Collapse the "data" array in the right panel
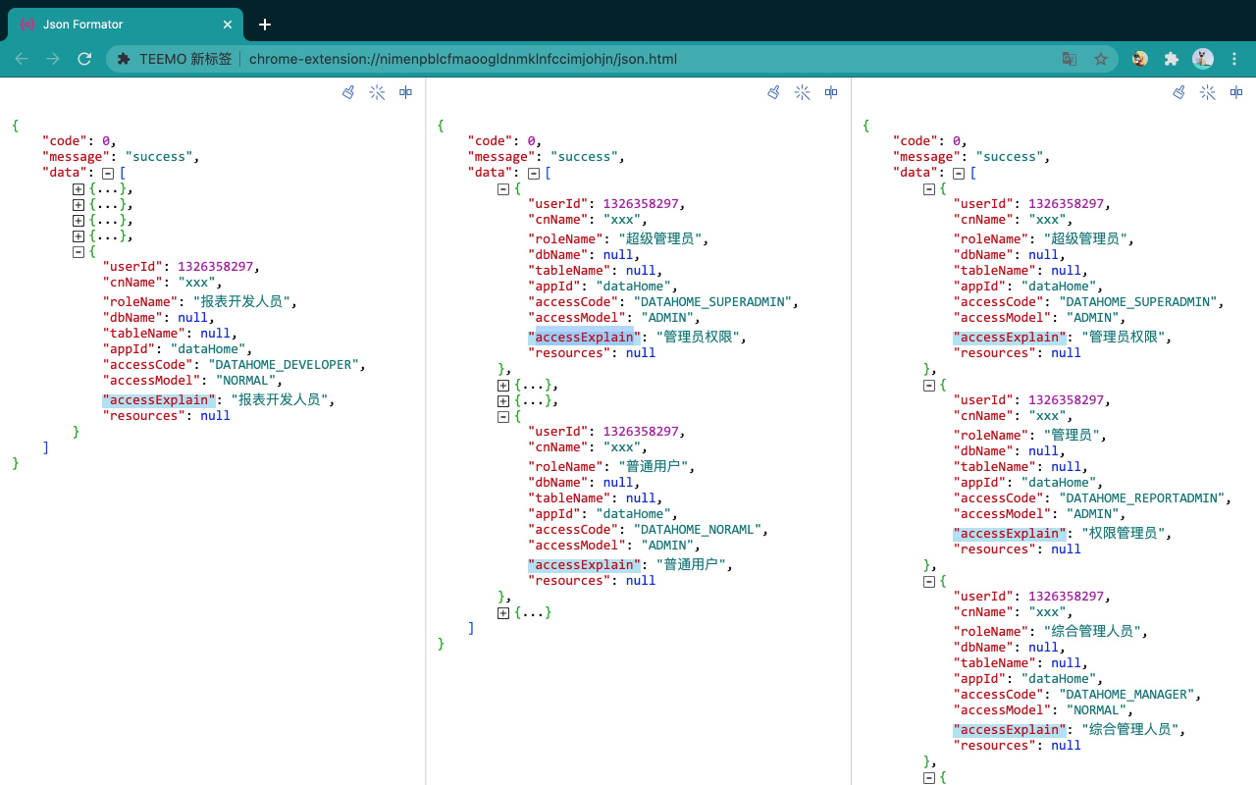This screenshot has height=785, width=1256. pyautogui.click(x=960, y=173)
